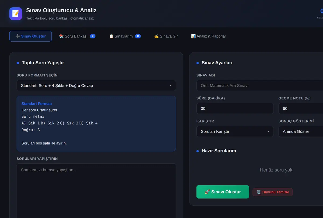The width and height of the screenshot is (323, 218).
Task: Expand the Karıştır dropdown
Action: point(235,131)
